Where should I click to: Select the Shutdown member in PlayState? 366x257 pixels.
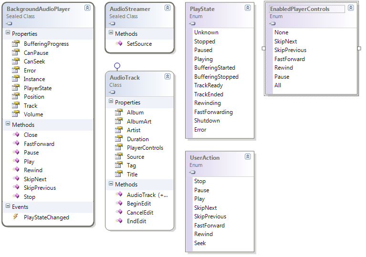[x=207, y=121]
